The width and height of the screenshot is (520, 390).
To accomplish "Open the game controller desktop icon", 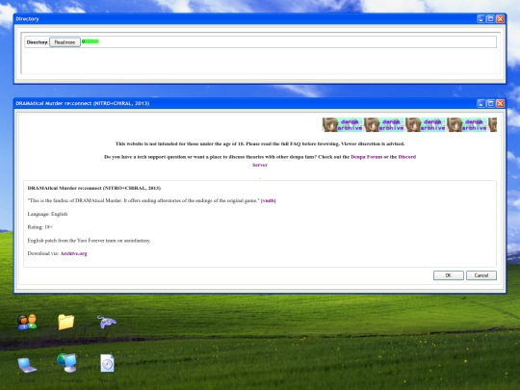I will coord(107,322).
